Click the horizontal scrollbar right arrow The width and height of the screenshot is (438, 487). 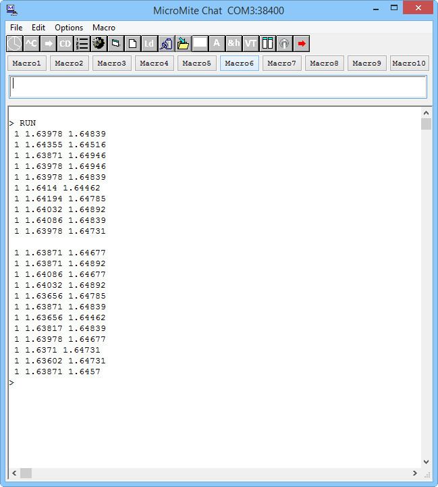(415, 473)
